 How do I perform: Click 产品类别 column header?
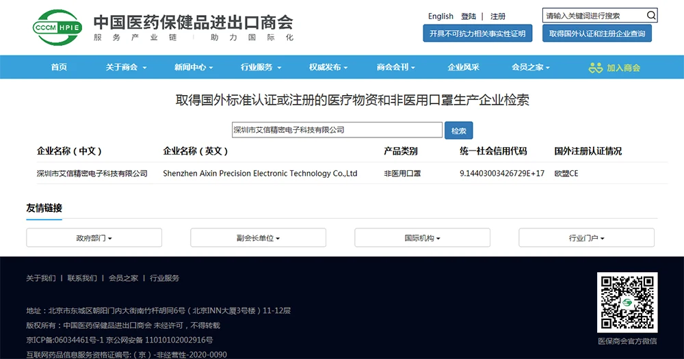[400, 151]
